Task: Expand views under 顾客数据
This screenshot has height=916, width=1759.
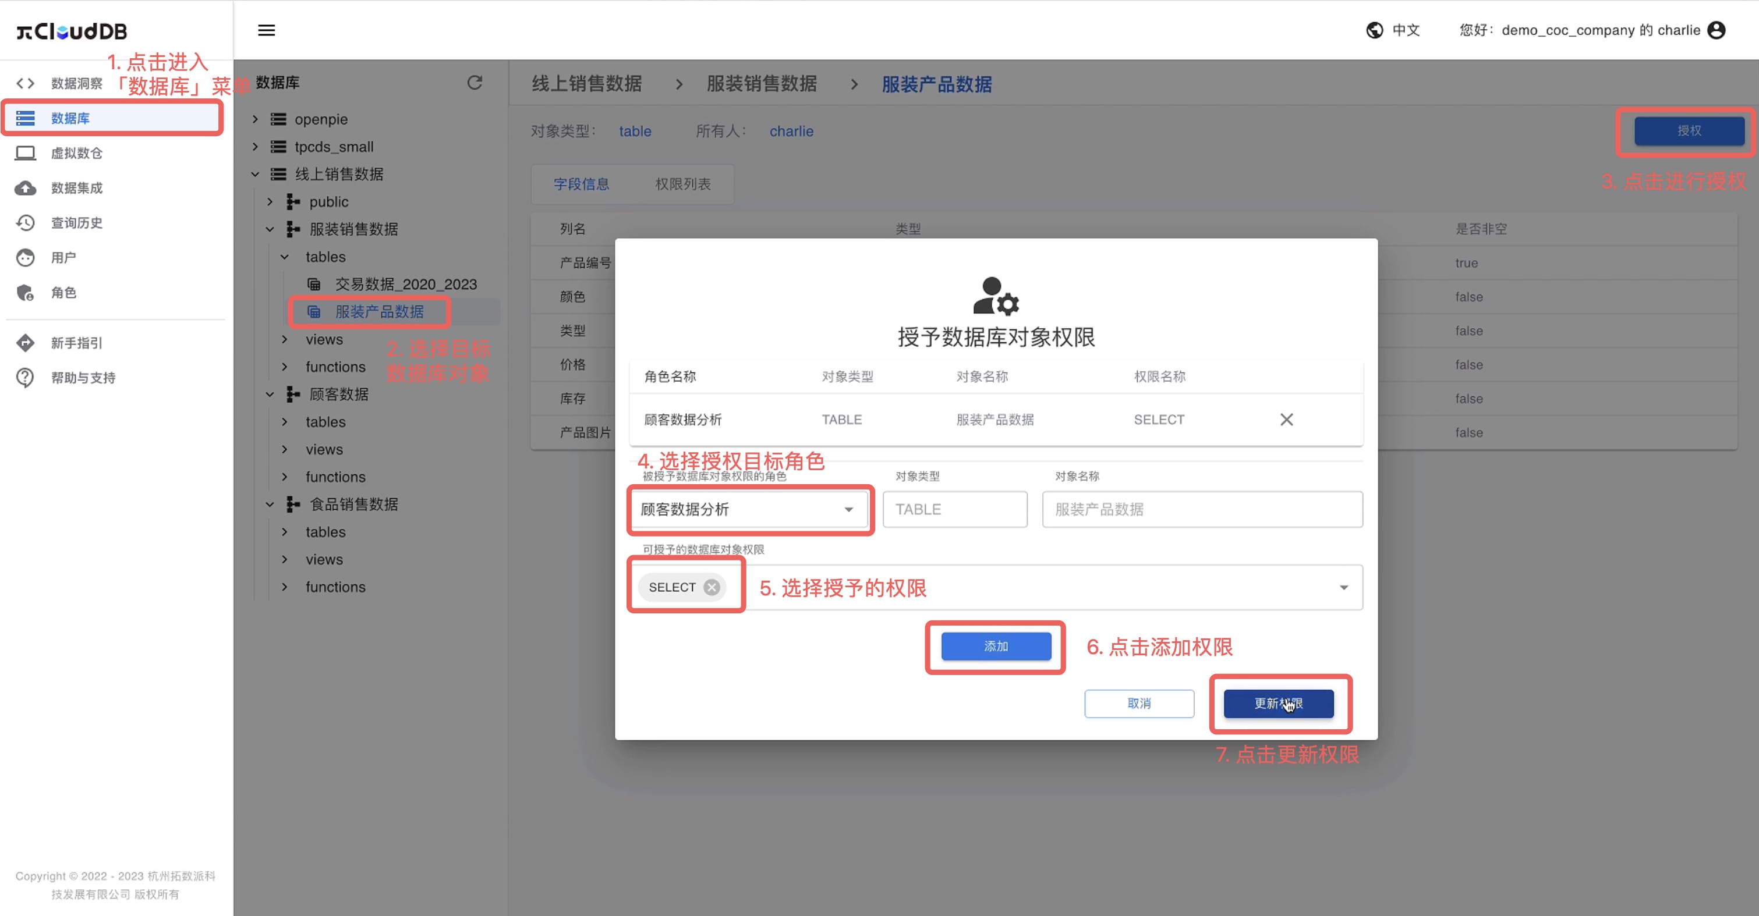Action: click(x=285, y=449)
